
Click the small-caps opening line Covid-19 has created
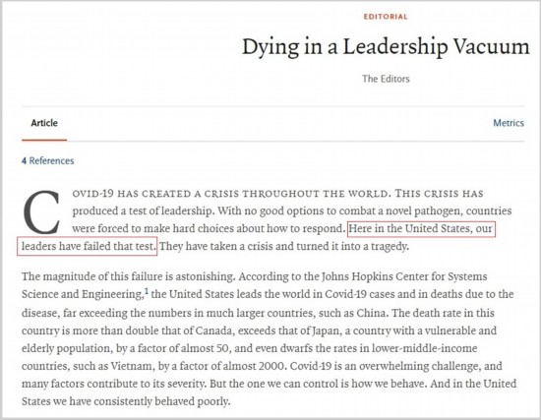point(277,194)
